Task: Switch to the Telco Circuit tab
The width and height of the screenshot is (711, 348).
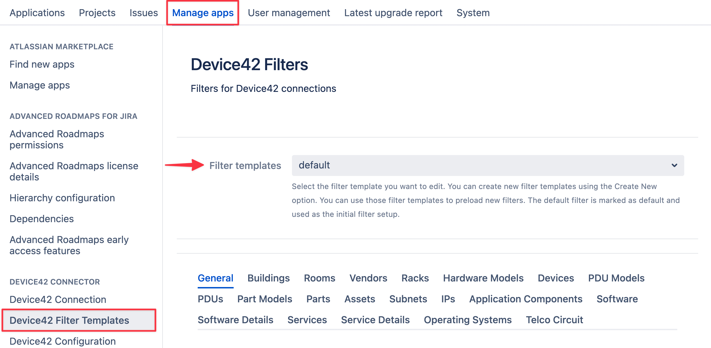Action: [x=554, y=320]
